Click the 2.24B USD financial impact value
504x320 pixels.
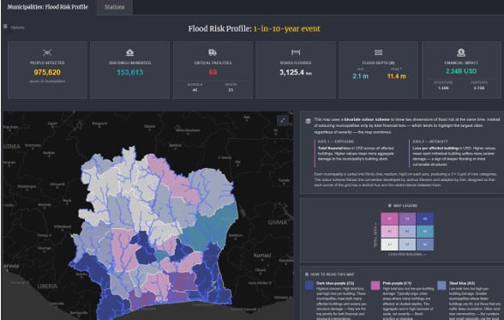pos(461,71)
